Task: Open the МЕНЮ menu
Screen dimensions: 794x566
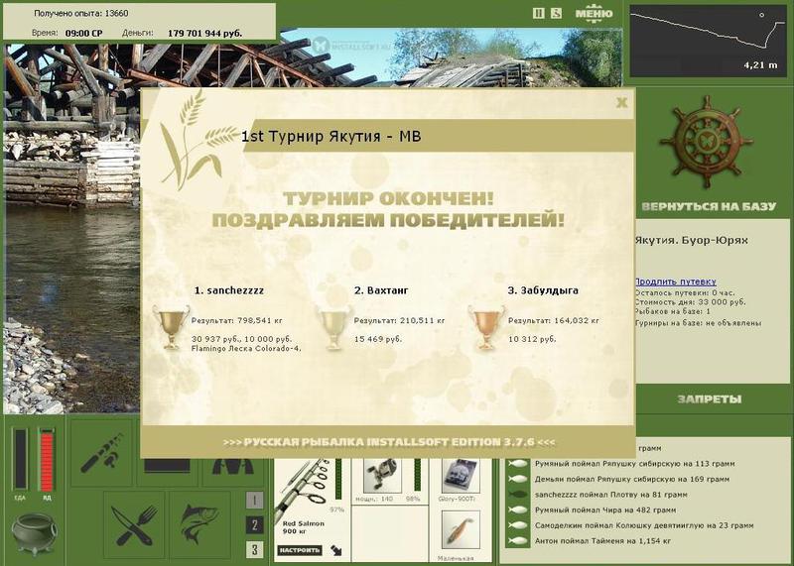Action: click(x=594, y=14)
